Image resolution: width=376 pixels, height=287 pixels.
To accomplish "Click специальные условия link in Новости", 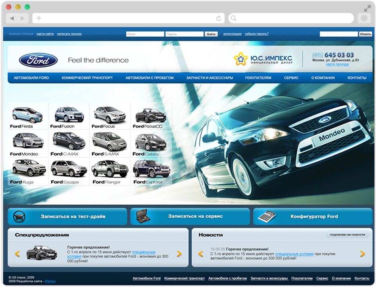I will point(294,254).
